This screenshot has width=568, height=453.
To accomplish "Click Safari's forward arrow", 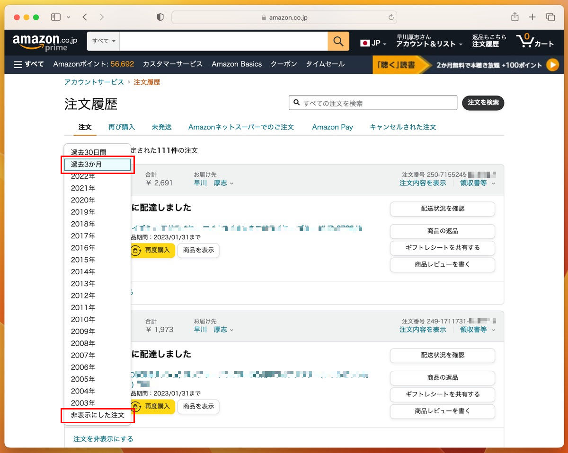I will point(101,17).
